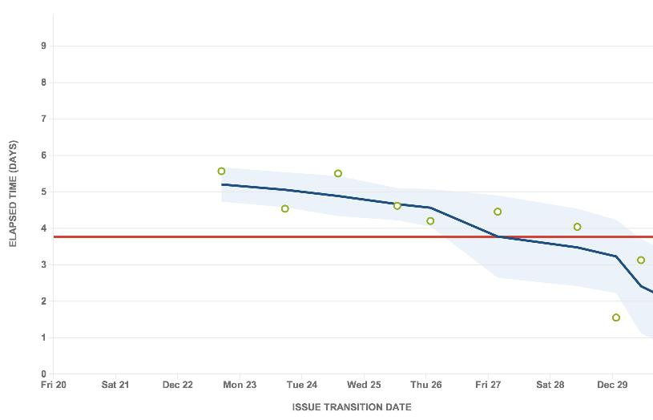
Task: Click the issue circle above Fri 27
Action: click(x=498, y=212)
